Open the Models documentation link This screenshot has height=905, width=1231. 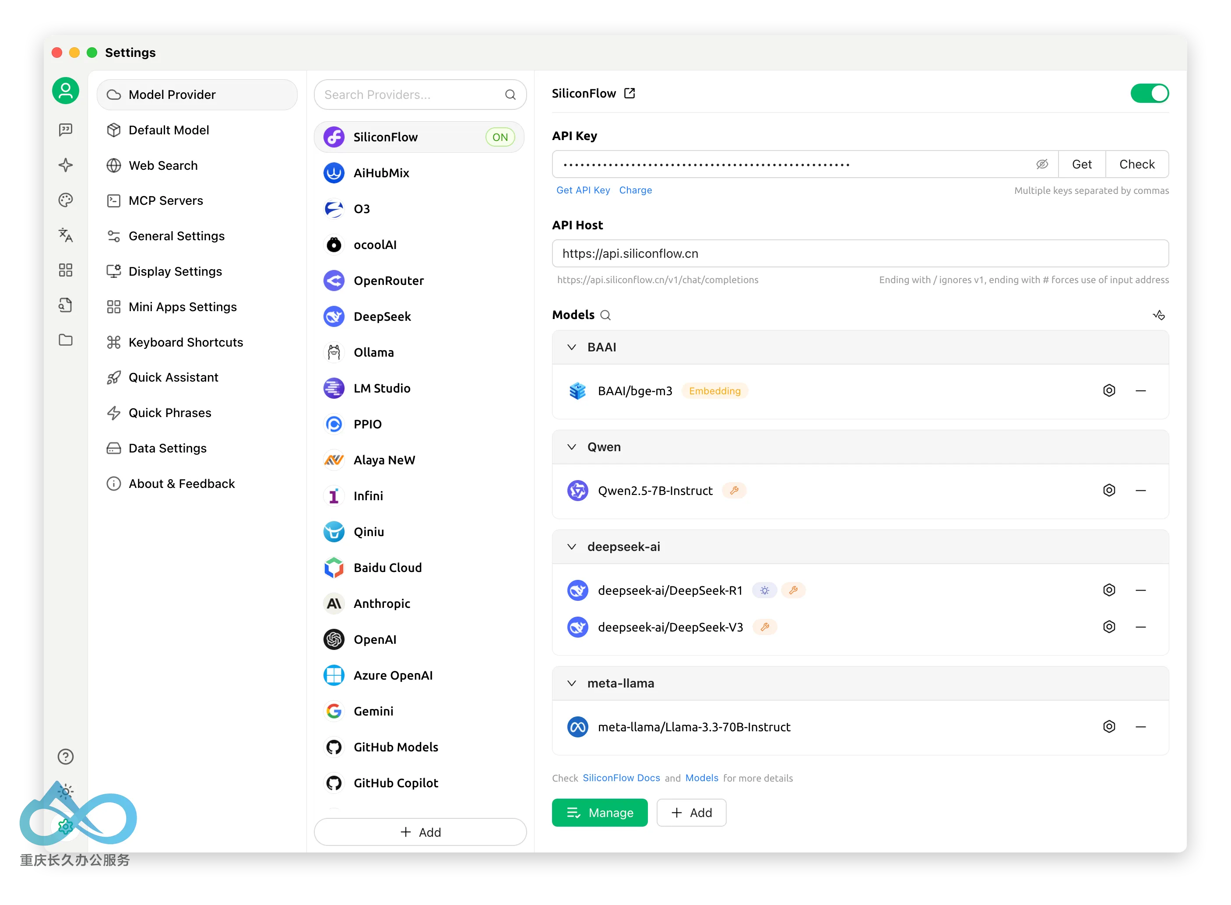(702, 778)
